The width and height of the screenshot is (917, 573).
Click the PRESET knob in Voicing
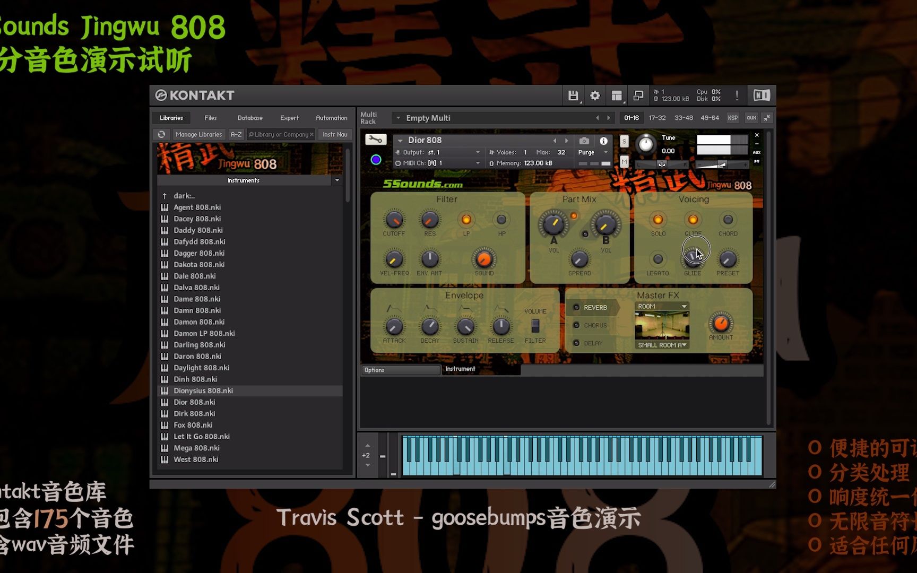(x=728, y=259)
